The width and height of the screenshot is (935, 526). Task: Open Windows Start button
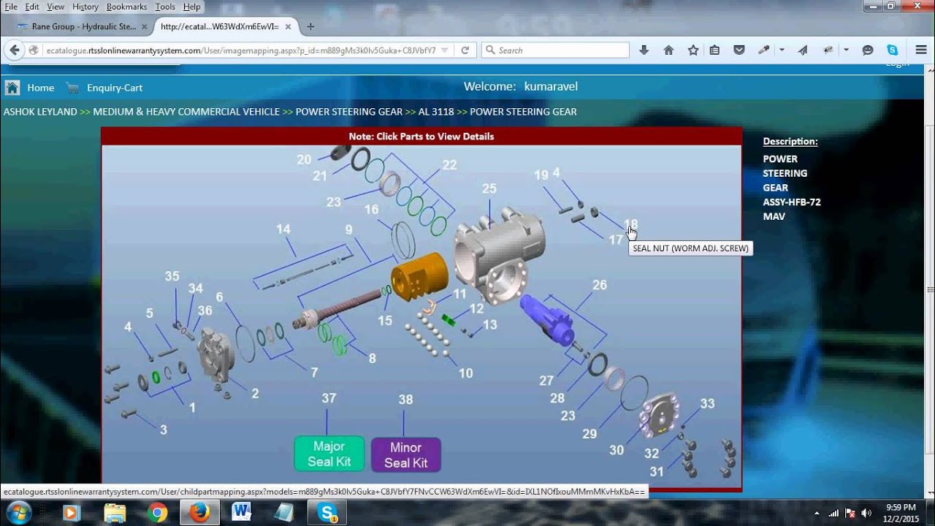point(18,512)
